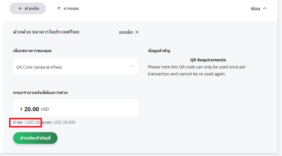Switch to the การถอน withdrawal tab
The height and width of the screenshot is (156, 282).
71,8
